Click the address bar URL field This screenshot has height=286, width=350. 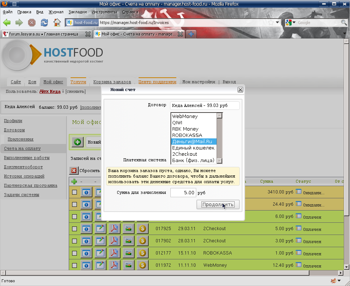(183, 23)
